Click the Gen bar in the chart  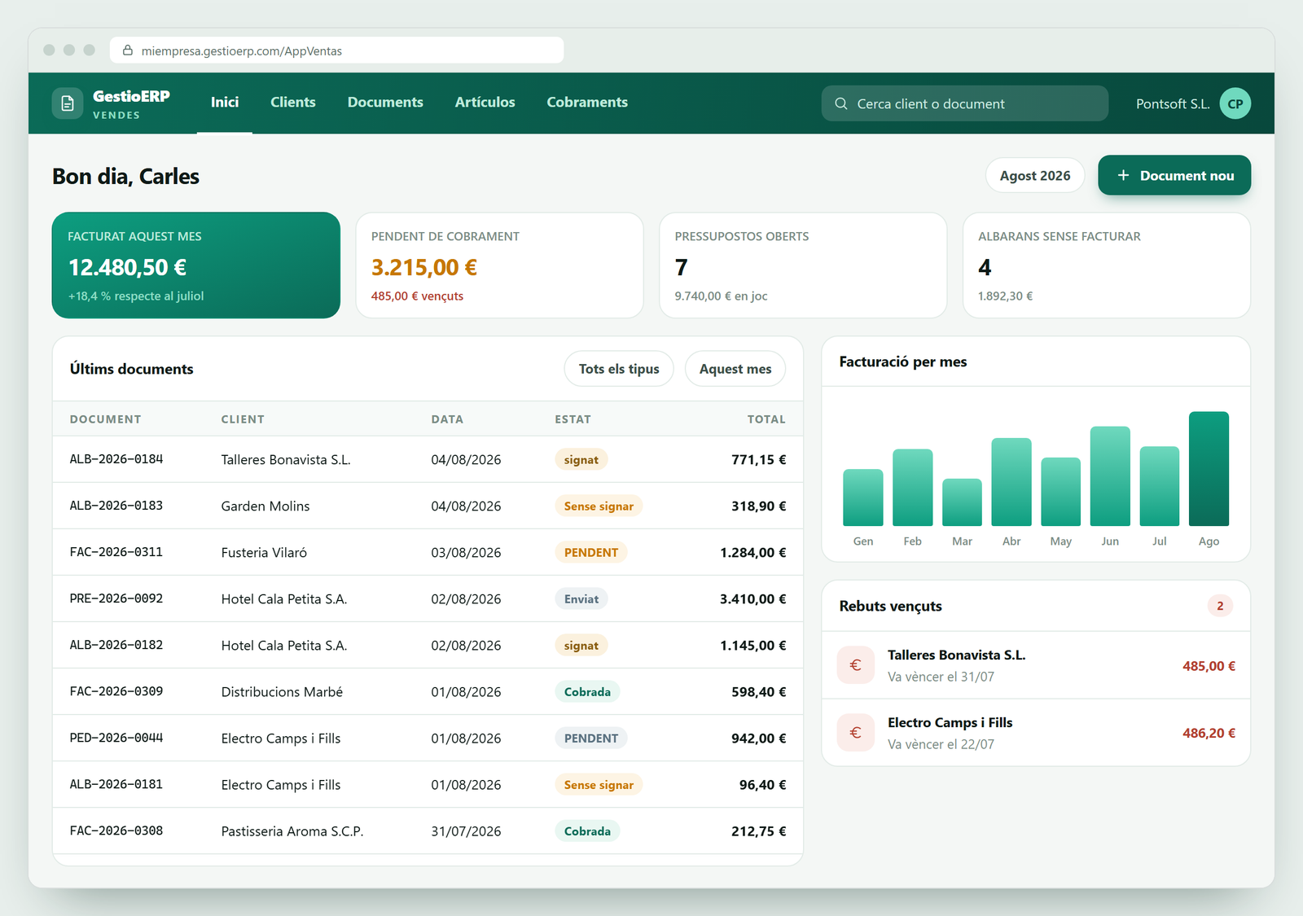(863, 497)
